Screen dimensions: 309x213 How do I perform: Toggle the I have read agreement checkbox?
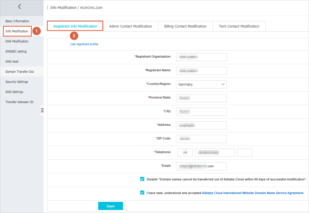[x=142, y=193]
